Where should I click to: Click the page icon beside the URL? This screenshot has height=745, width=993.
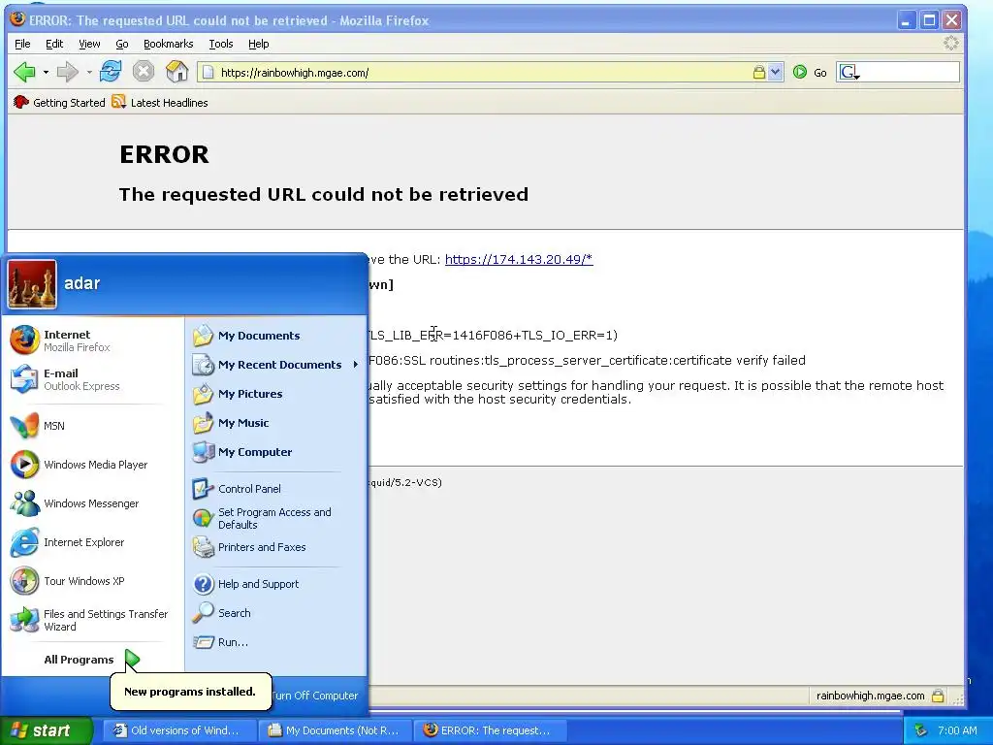click(x=208, y=72)
